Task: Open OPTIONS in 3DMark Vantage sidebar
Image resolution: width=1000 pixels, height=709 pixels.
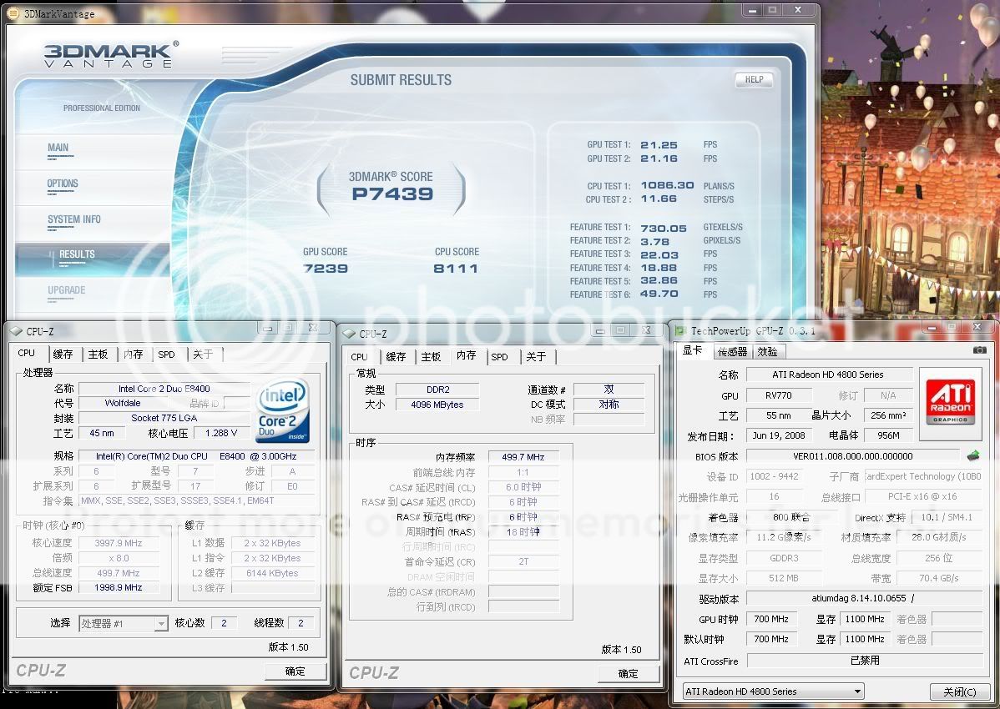Action: pyautogui.click(x=63, y=184)
